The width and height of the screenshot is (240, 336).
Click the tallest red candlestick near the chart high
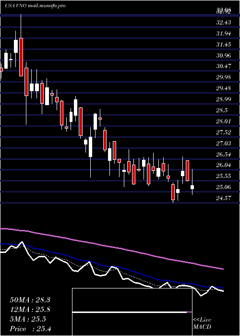point(21,57)
